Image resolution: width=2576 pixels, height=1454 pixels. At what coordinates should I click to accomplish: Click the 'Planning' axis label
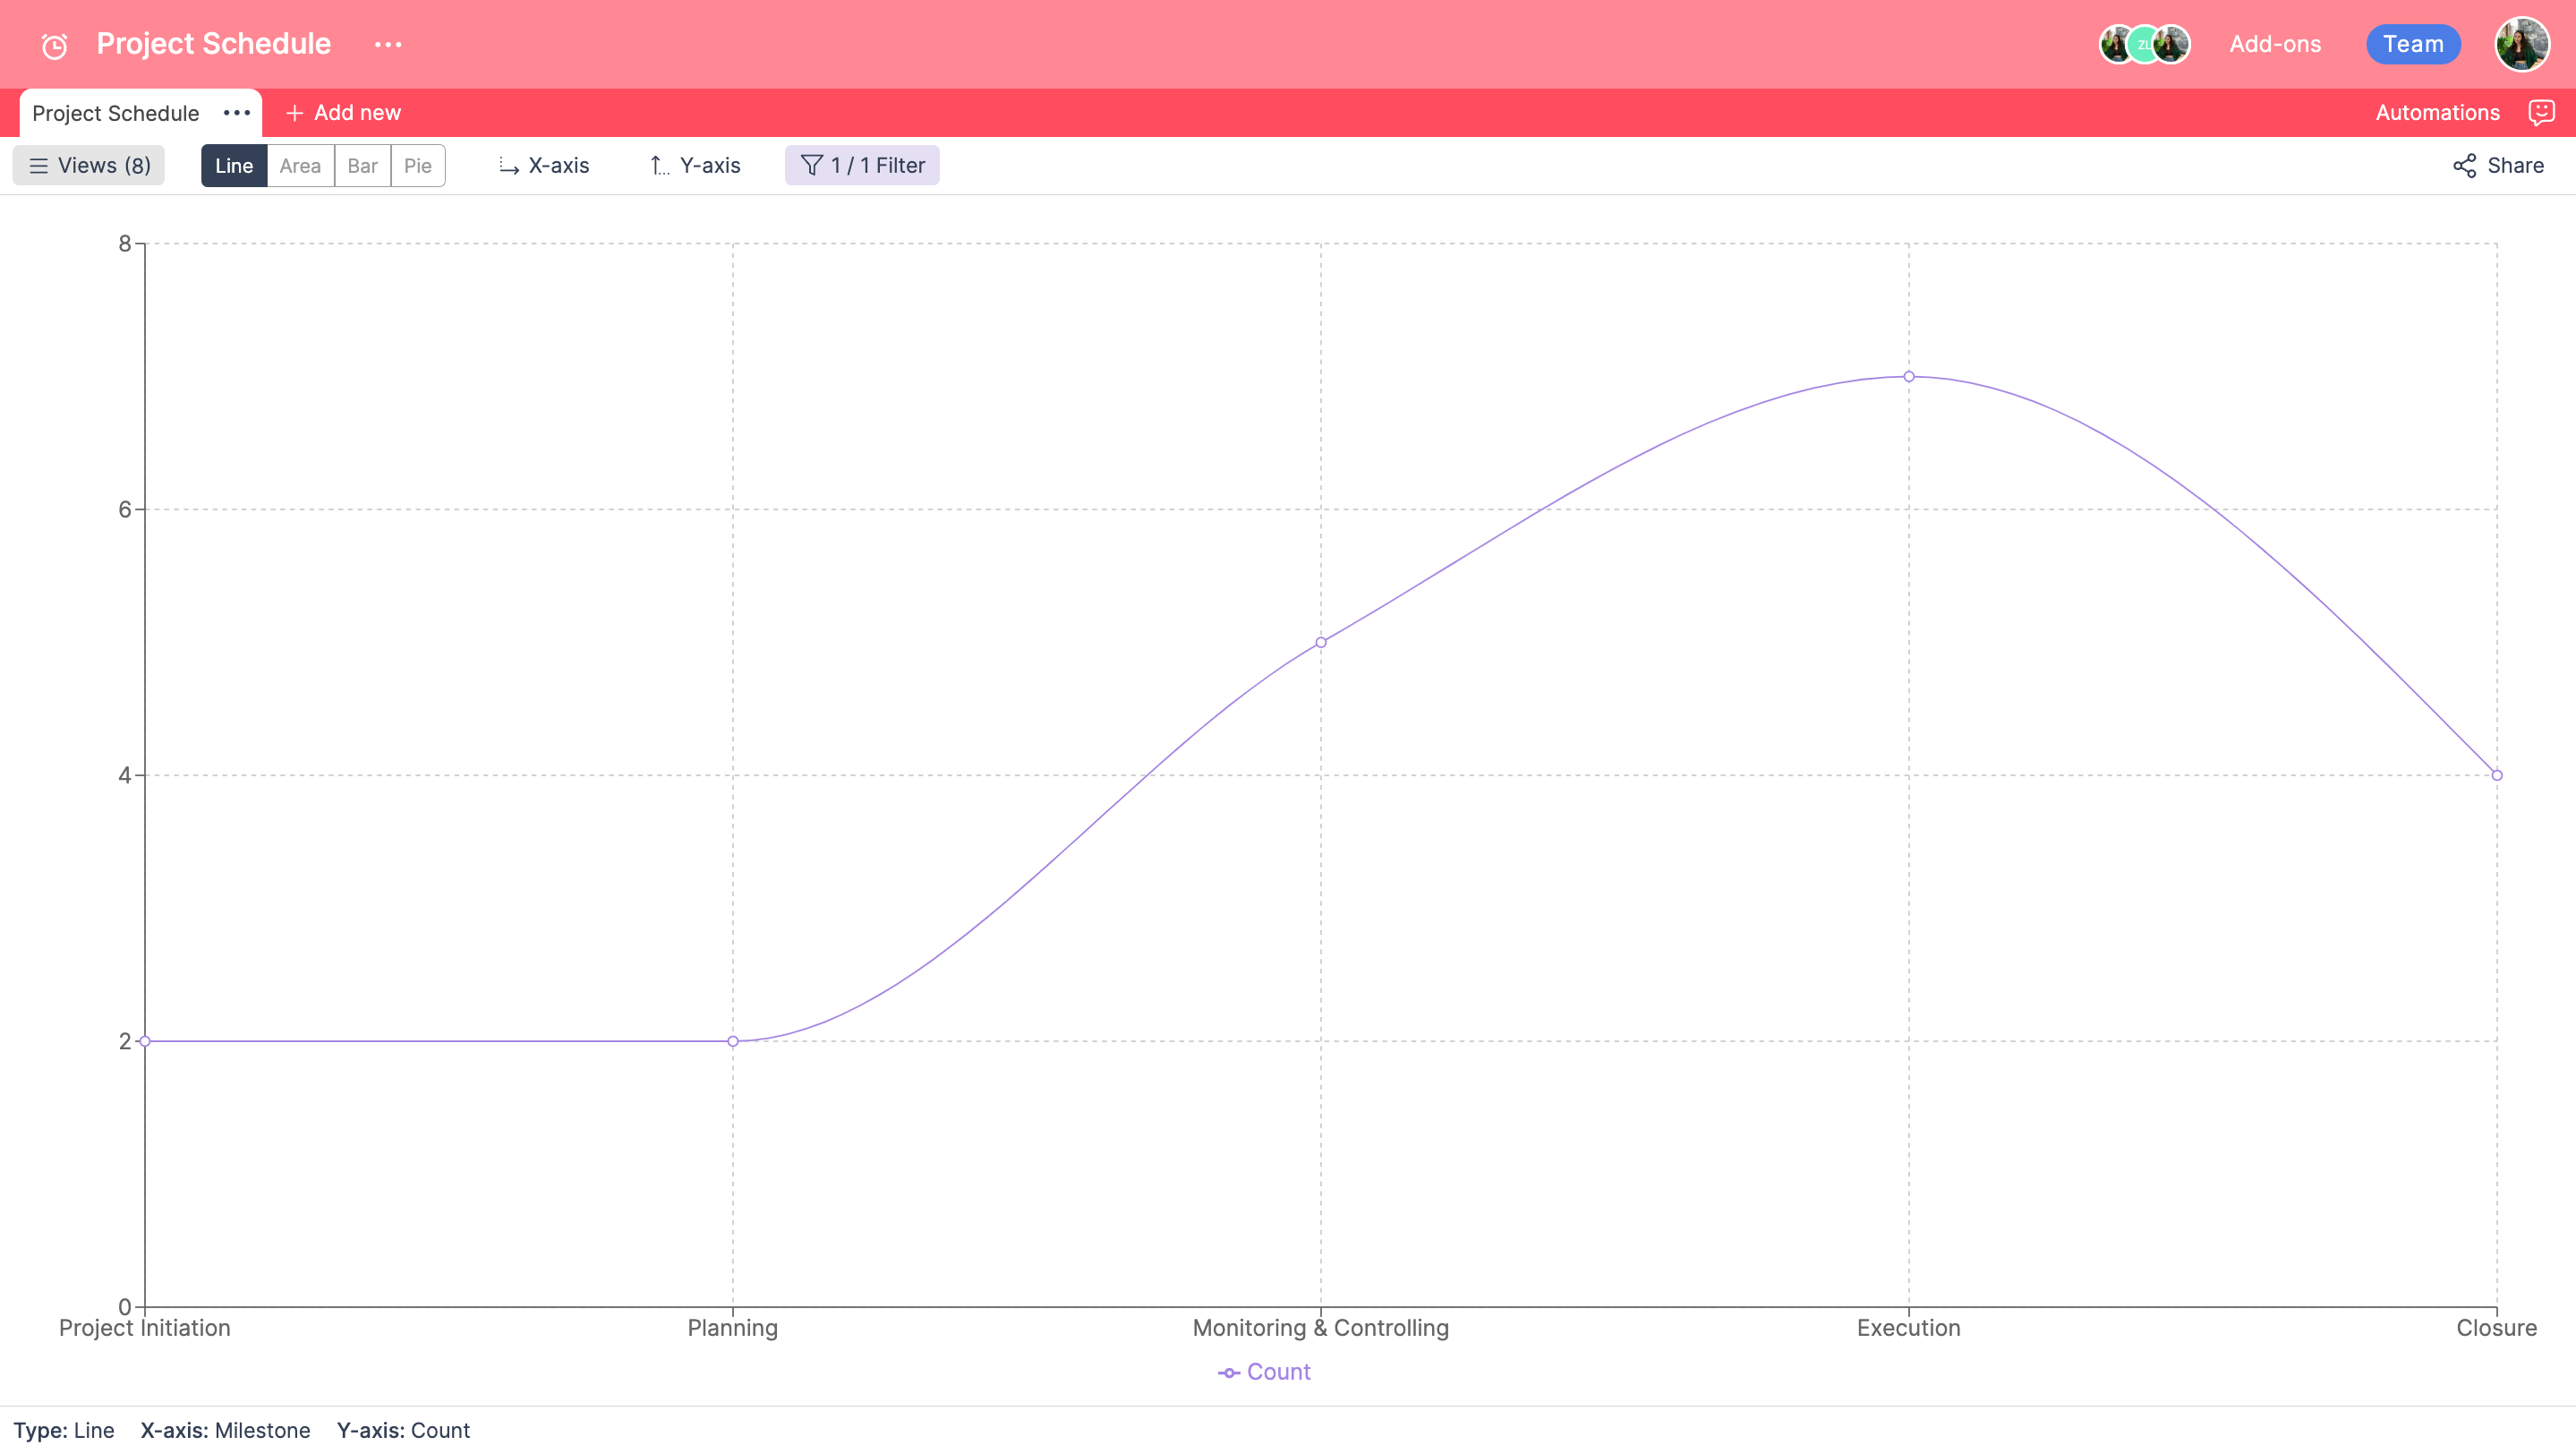point(733,1328)
